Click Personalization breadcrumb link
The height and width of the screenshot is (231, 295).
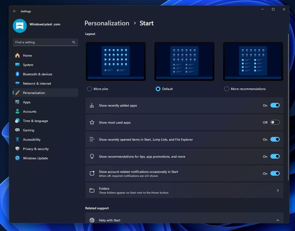pyautogui.click(x=107, y=23)
